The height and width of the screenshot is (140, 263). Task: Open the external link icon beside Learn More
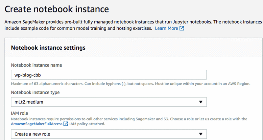pyautogui.click(x=181, y=28)
